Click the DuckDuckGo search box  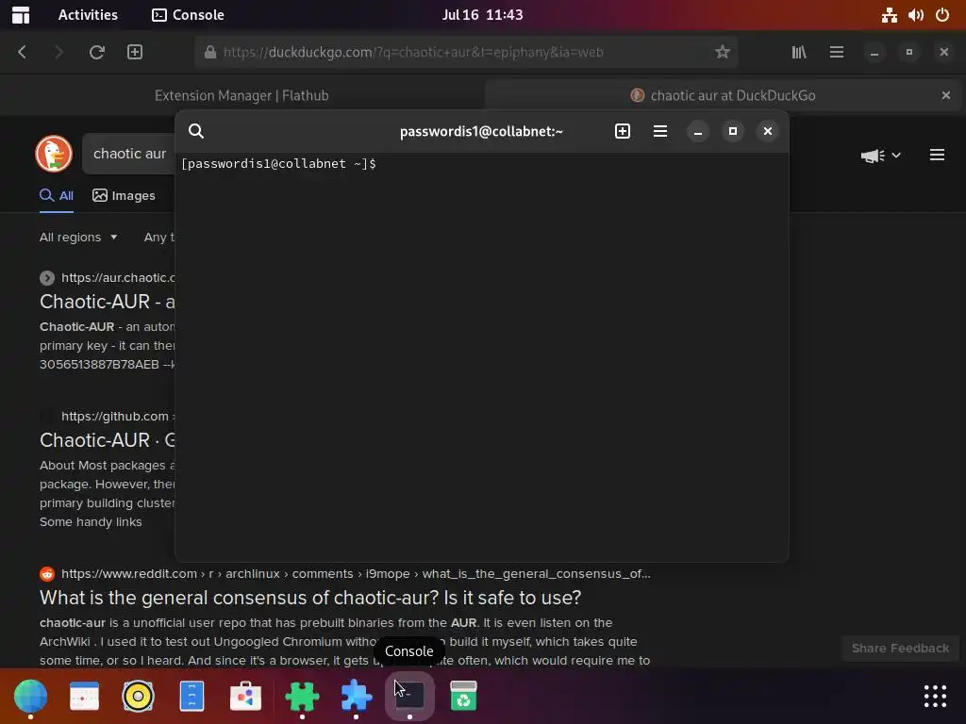pos(129,154)
